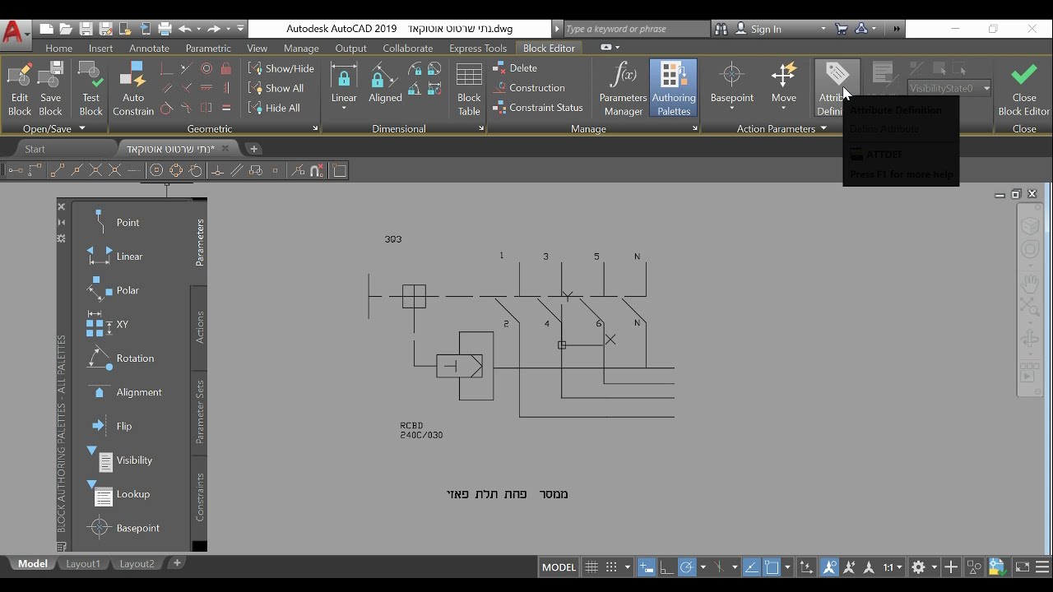Open the Linear constraint dropdown arrow
This screenshot has width=1053, height=592.
344,109
